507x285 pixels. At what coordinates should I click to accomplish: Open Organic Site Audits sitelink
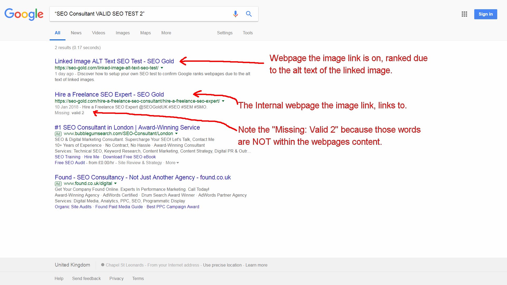pos(73,207)
